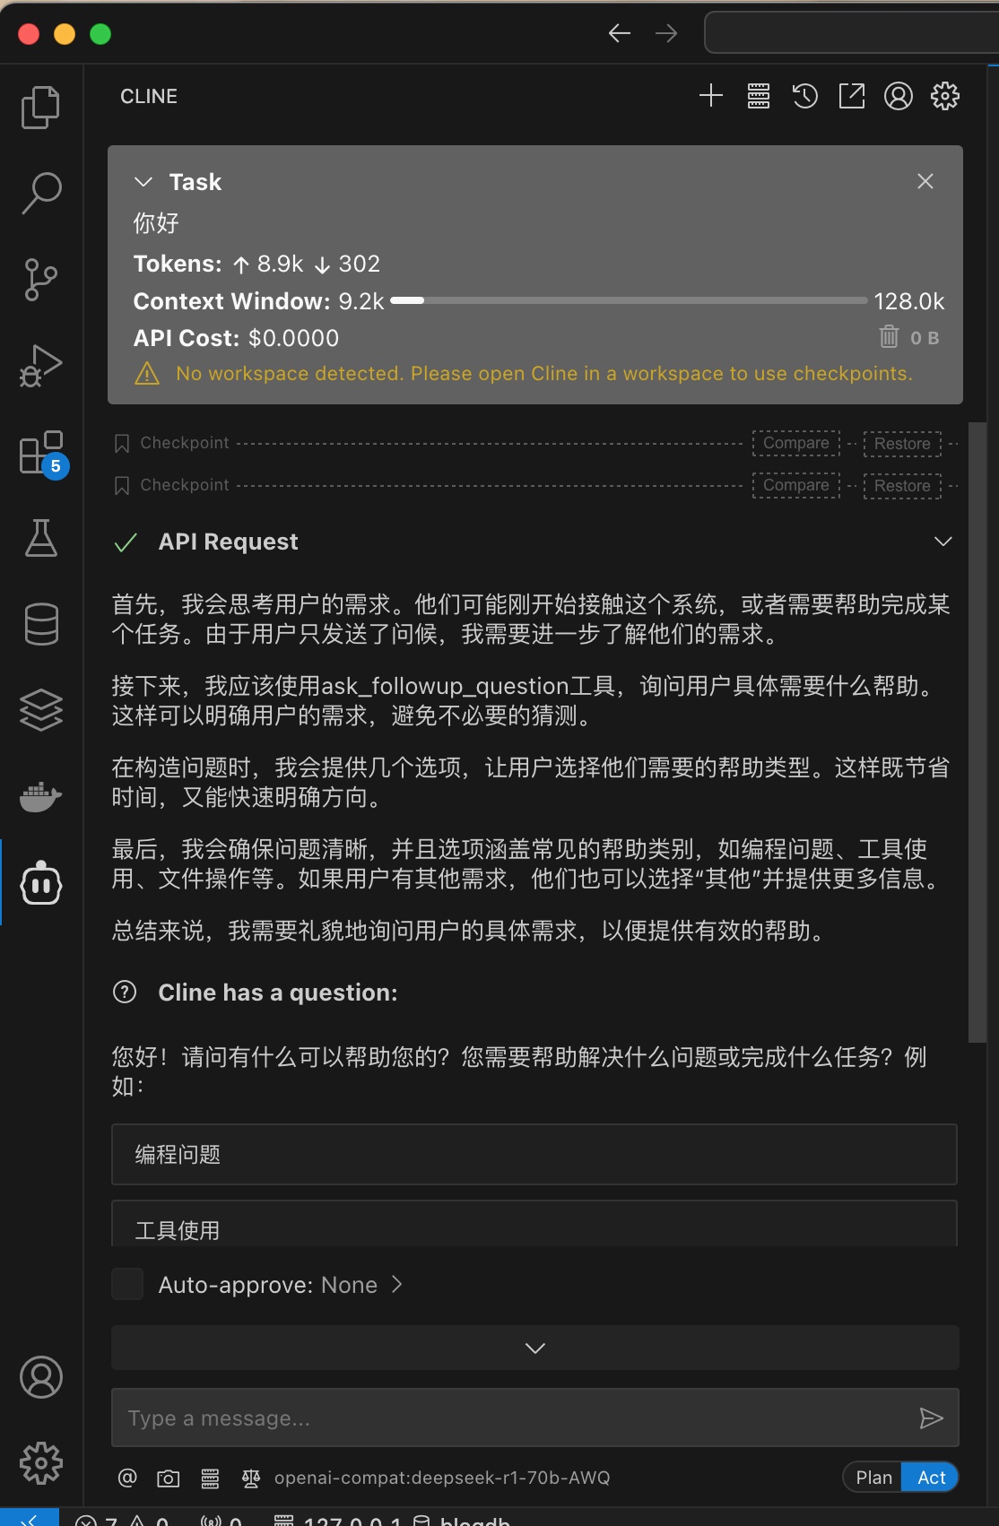
Task: Switch to Plan mode
Action: pos(873,1478)
